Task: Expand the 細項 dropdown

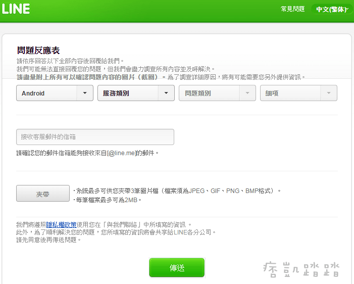Action: (298, 93)
